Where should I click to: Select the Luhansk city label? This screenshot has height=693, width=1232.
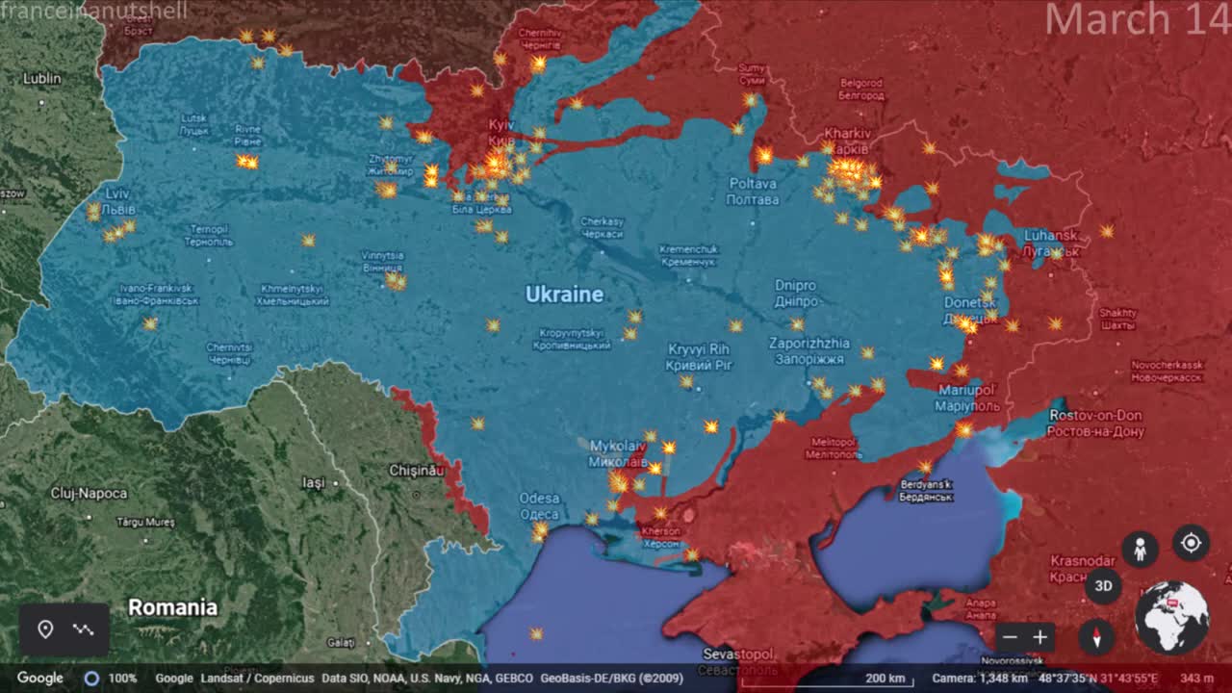pyautogui.click(x=1051, y=243)
